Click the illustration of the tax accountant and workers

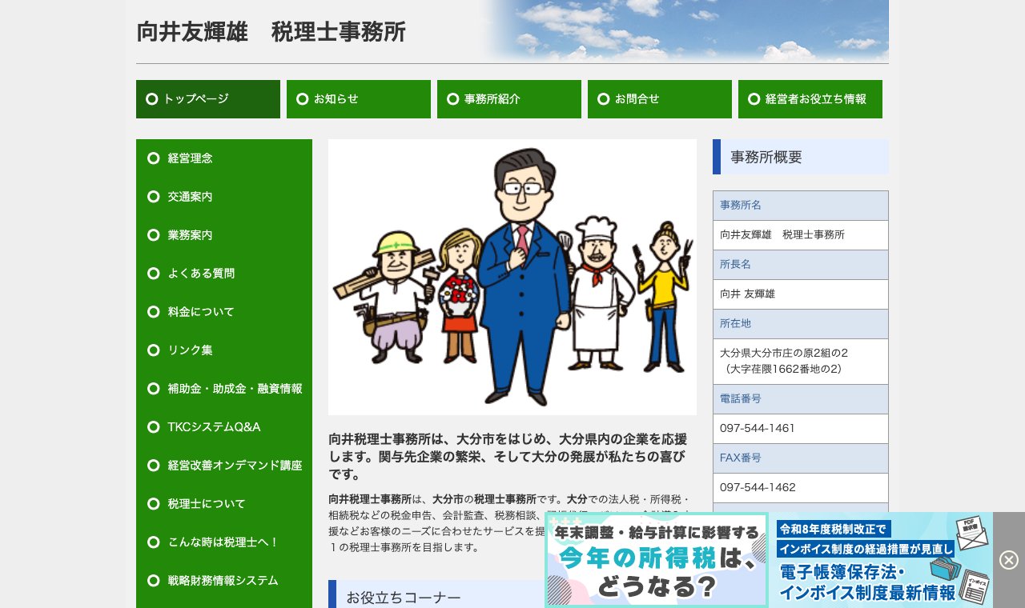[512, 277]
